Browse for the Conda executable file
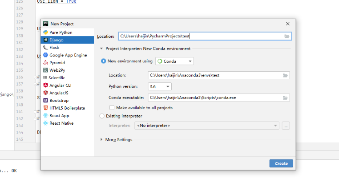The image size is (339, 191). (x=285, y=98)
